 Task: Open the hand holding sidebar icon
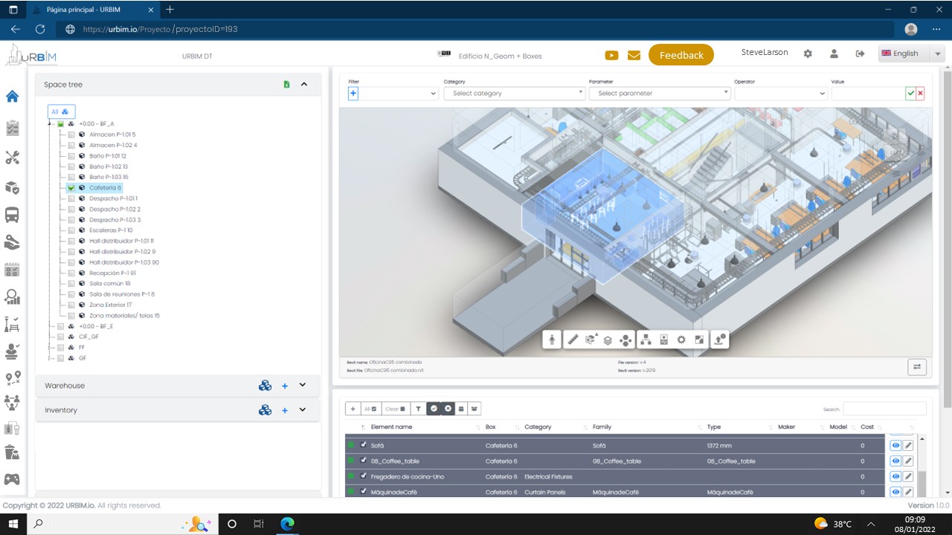[12, 242]
